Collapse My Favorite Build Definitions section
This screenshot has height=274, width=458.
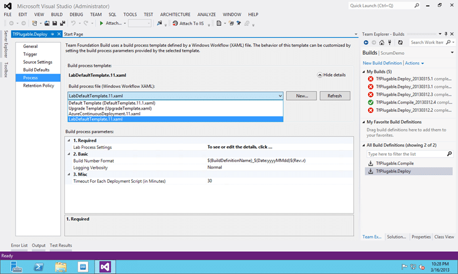(364, 122)
